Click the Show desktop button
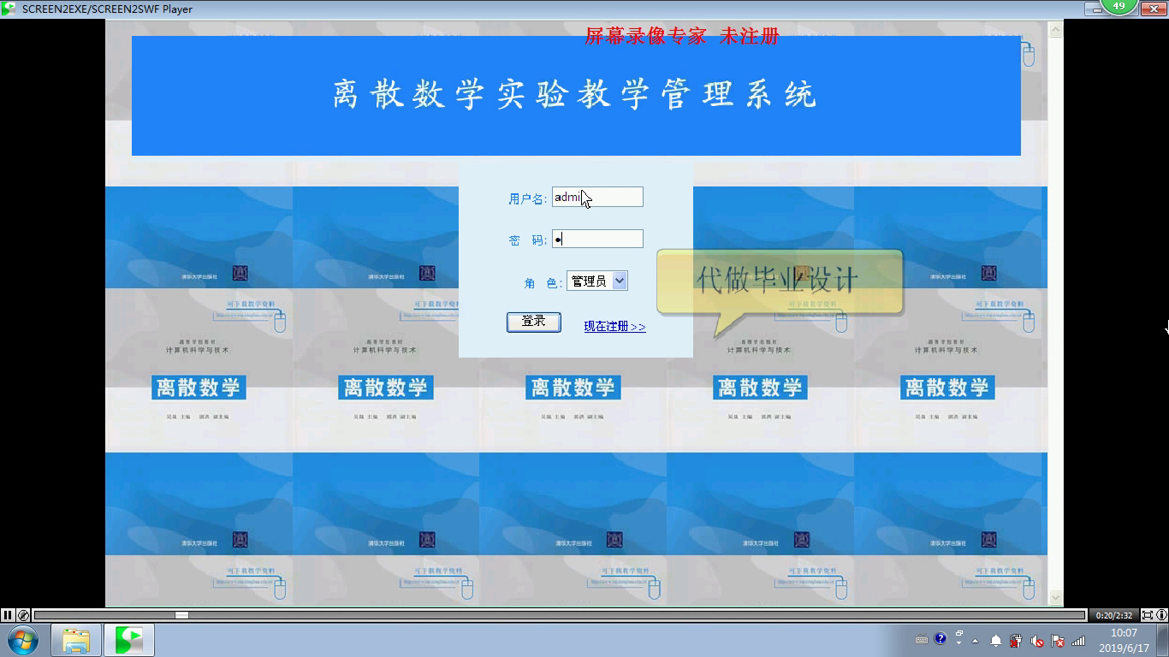This screenshot has height=657, width=1169. [1163, 640]
